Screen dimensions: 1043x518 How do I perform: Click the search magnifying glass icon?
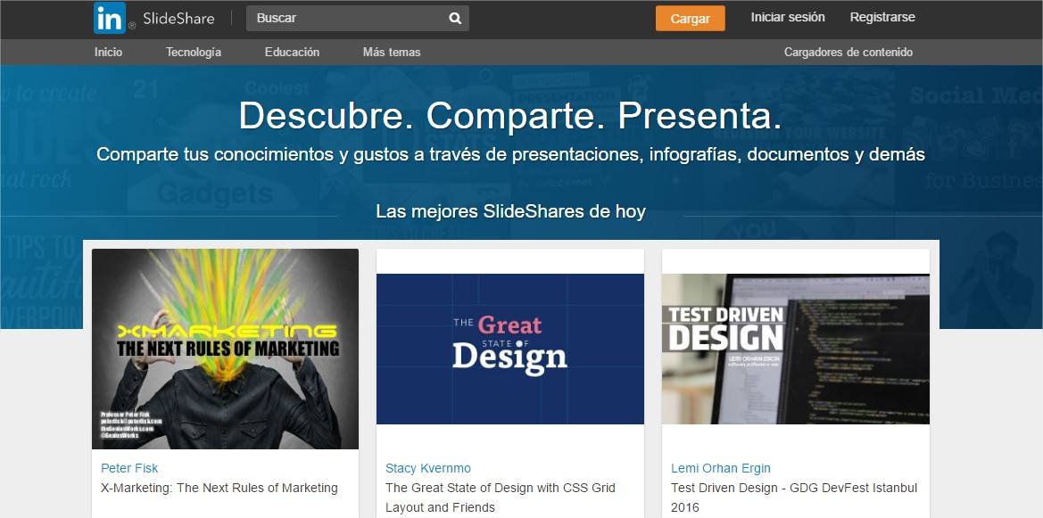pos(455,18)
